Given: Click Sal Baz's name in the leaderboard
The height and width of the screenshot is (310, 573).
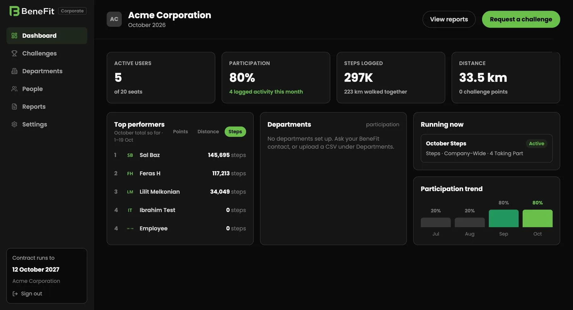Looking at the screenshot, I should [150, 155].
